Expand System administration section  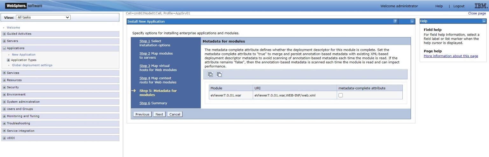click(x=4, y=102)
